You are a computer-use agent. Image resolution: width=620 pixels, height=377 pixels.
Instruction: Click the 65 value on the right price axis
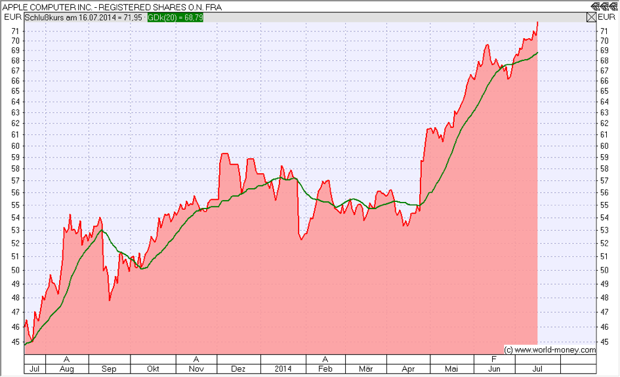[604, 91]
